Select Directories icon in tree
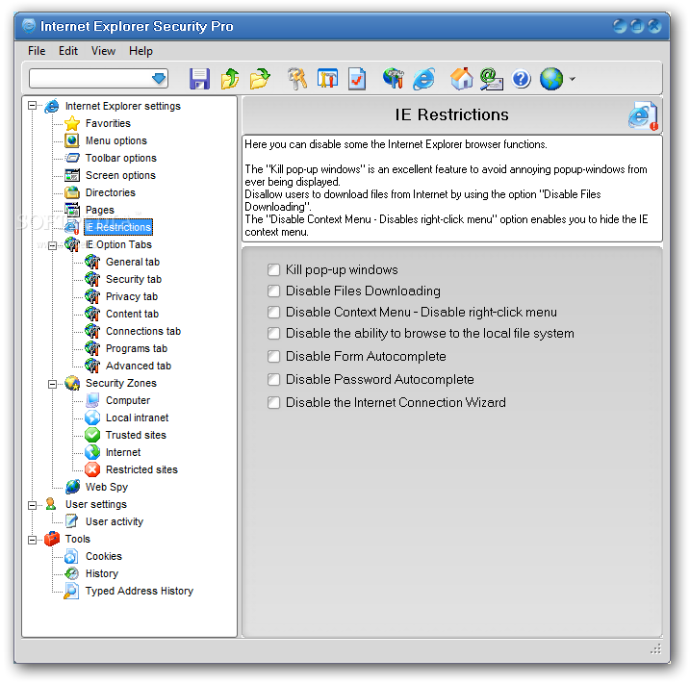The width and height of the screenshot is (690, 683). point(72,192)
